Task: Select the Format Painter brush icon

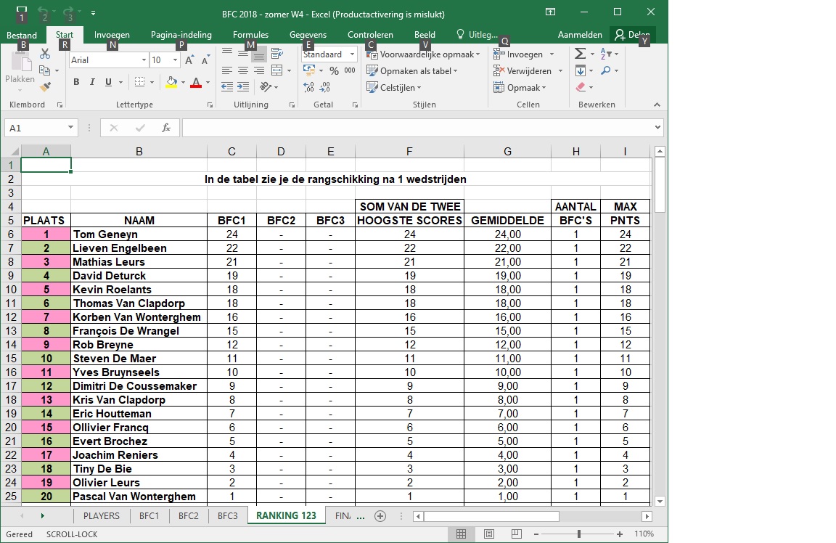Action: point(45,87)
